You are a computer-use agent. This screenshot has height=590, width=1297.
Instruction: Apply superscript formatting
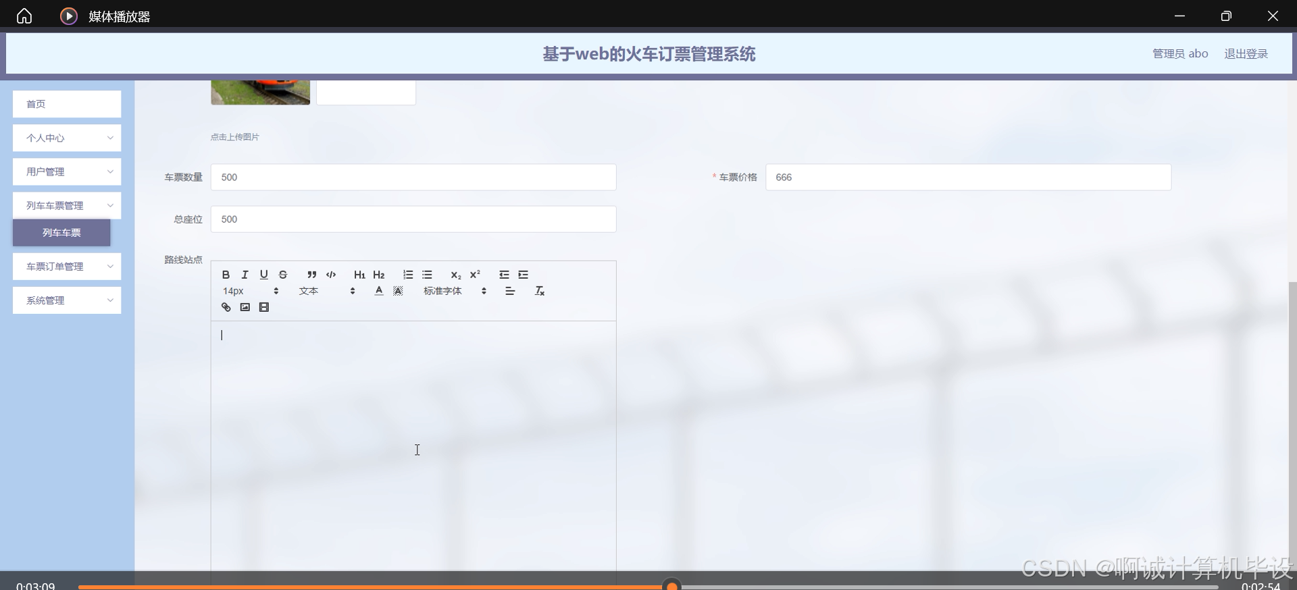pos(475,275)
